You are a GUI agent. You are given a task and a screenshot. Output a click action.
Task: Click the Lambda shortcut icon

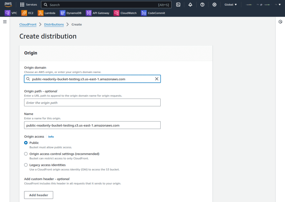(41, 13)
